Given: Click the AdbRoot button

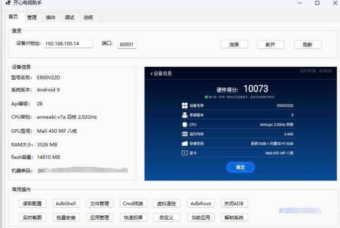Looking at the screenshot, I should click(201, 204).
